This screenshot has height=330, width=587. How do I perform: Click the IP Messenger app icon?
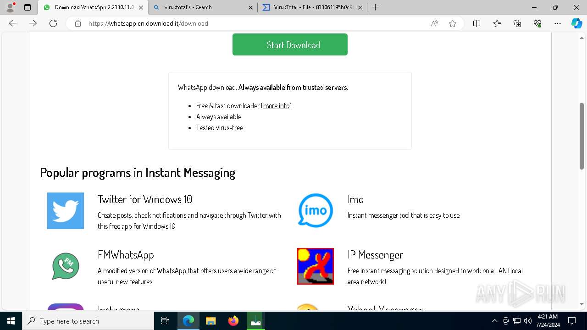[316, 266]
